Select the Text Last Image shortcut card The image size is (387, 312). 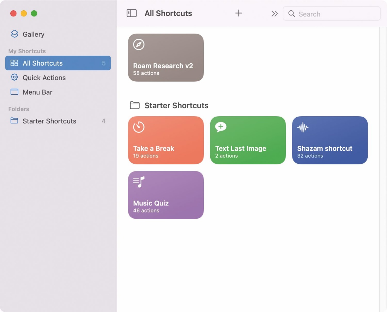pos(248,140)
